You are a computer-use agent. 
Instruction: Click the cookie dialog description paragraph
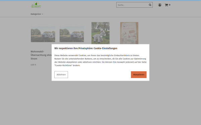100,60
